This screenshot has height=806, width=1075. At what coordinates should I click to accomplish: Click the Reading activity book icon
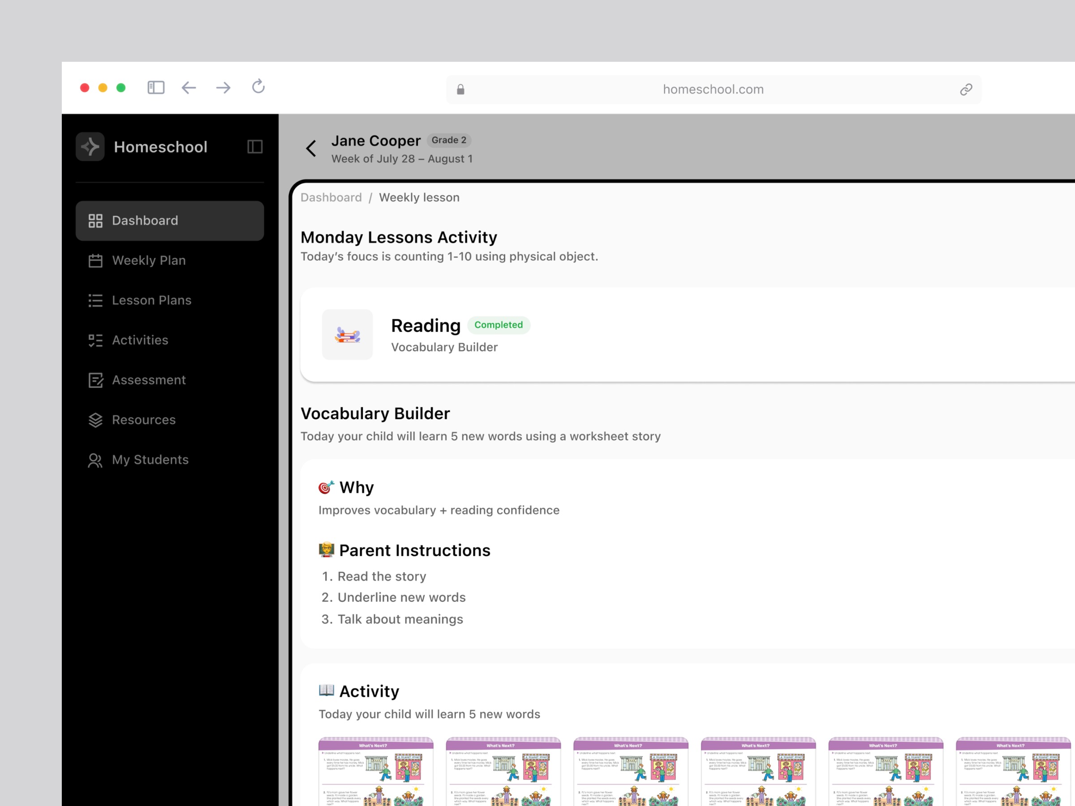click(x=347, y=334)
